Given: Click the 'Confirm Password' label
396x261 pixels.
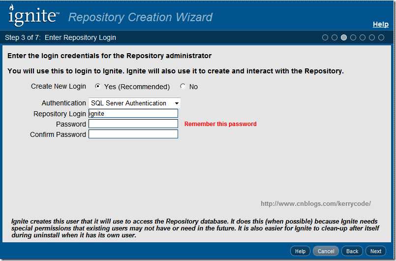Looking at the screenshot, I should tap(58, 134).
